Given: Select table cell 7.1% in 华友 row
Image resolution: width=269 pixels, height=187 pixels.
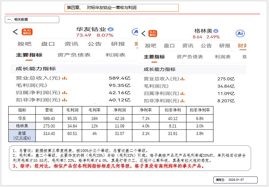Looking at the screenshot, I should pyautogui.click(x=146, y=118).
